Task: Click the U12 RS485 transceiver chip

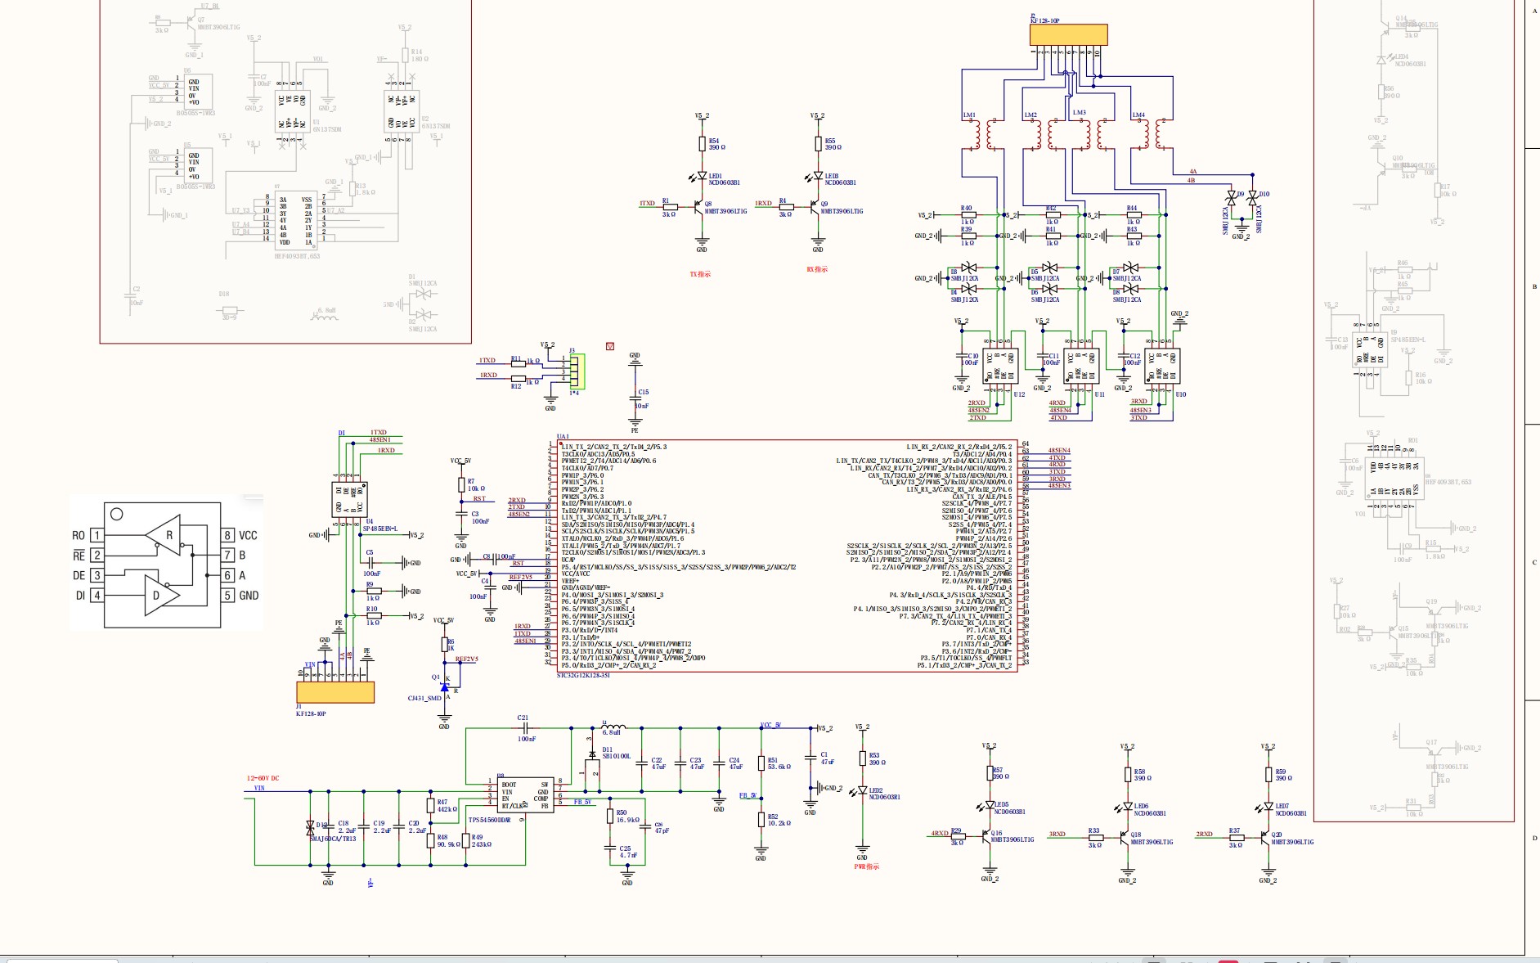Action: pos(999,366)
